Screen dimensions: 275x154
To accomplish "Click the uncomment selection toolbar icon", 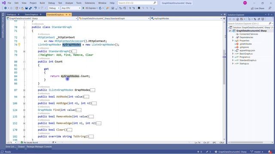I will 134,8.
